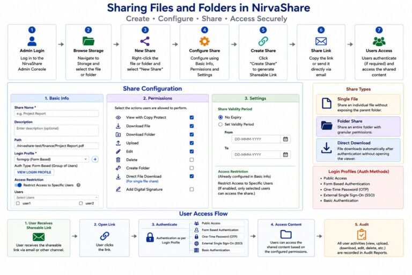Click the "(For single file share)" note text
Screen dimensions: 412x275
tap(142, 182)
